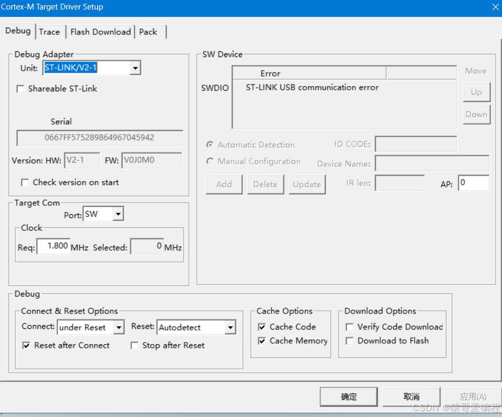Select the Device Name field
Screen dimensions: 502x417
tap(432, 163)
